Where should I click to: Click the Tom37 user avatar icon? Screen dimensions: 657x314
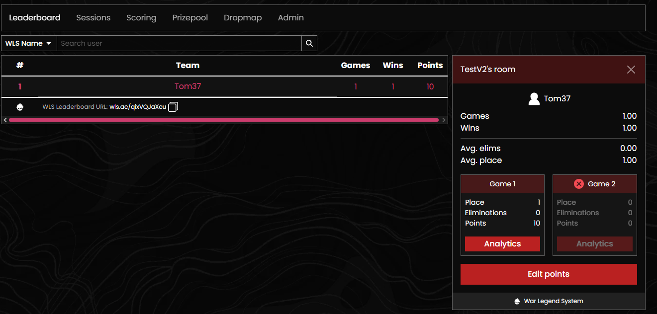(534, 99)
